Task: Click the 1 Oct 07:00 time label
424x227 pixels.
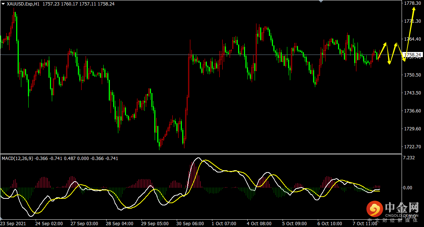Action: click(224, 223)
